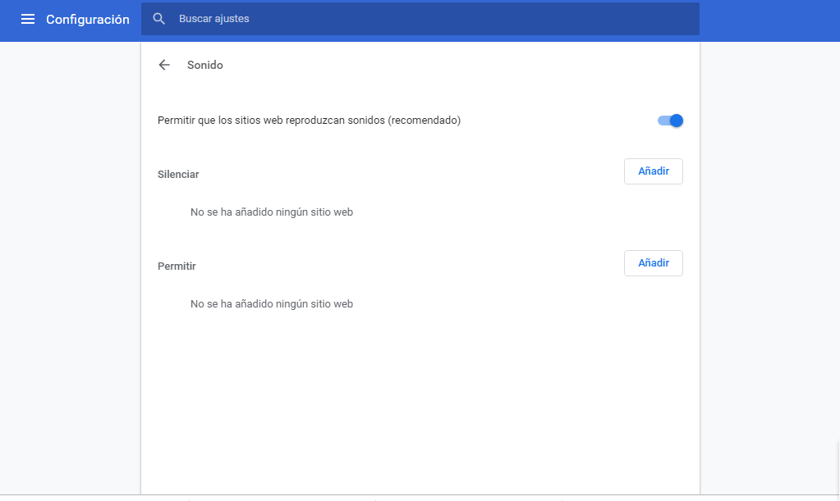The image size is (840, 501).
Task: Click the magnifying glass search icon
Action: pyautogui.click(x=159, y=19)
